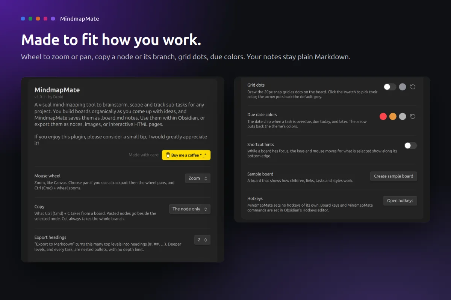Viewport: 451px width, 300px height.
Task: Open the Copy 'The node only' dropdown
Action: (x=190, y=209)
